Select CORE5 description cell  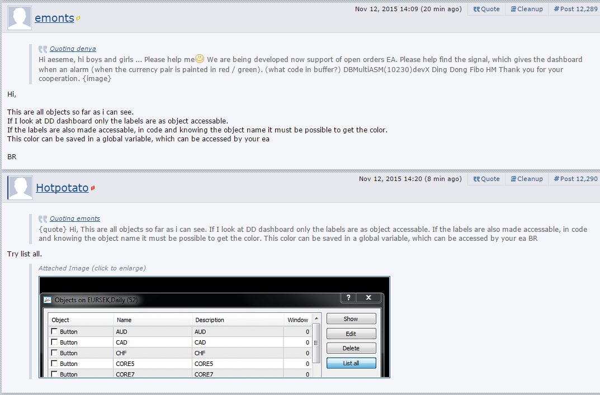point(238,364)
